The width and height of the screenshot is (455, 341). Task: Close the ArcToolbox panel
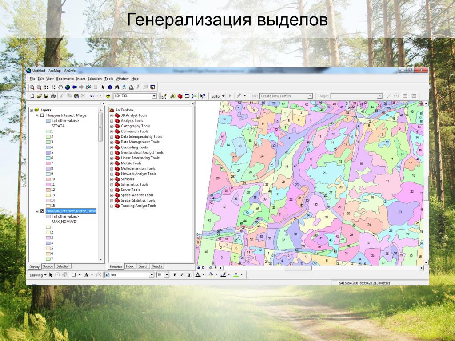(193, 103)
